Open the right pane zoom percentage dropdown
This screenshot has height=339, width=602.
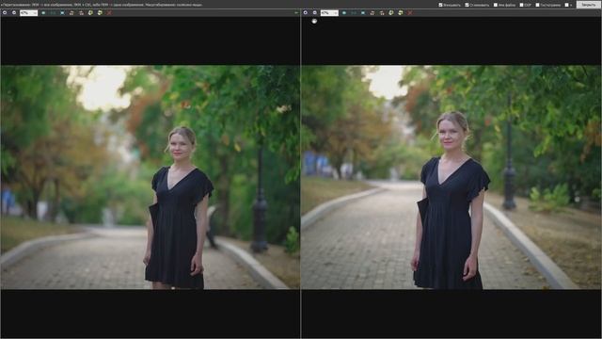[x=329, y=12]
